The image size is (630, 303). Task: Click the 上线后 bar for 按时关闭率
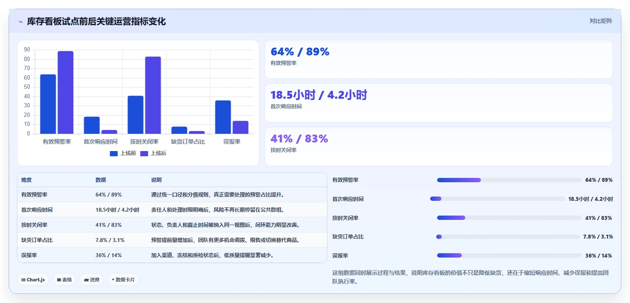[153, 95]
